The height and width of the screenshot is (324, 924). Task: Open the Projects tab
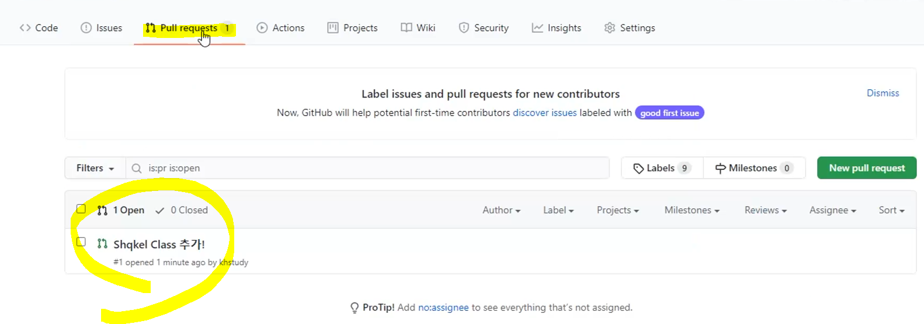click(352, 28)
